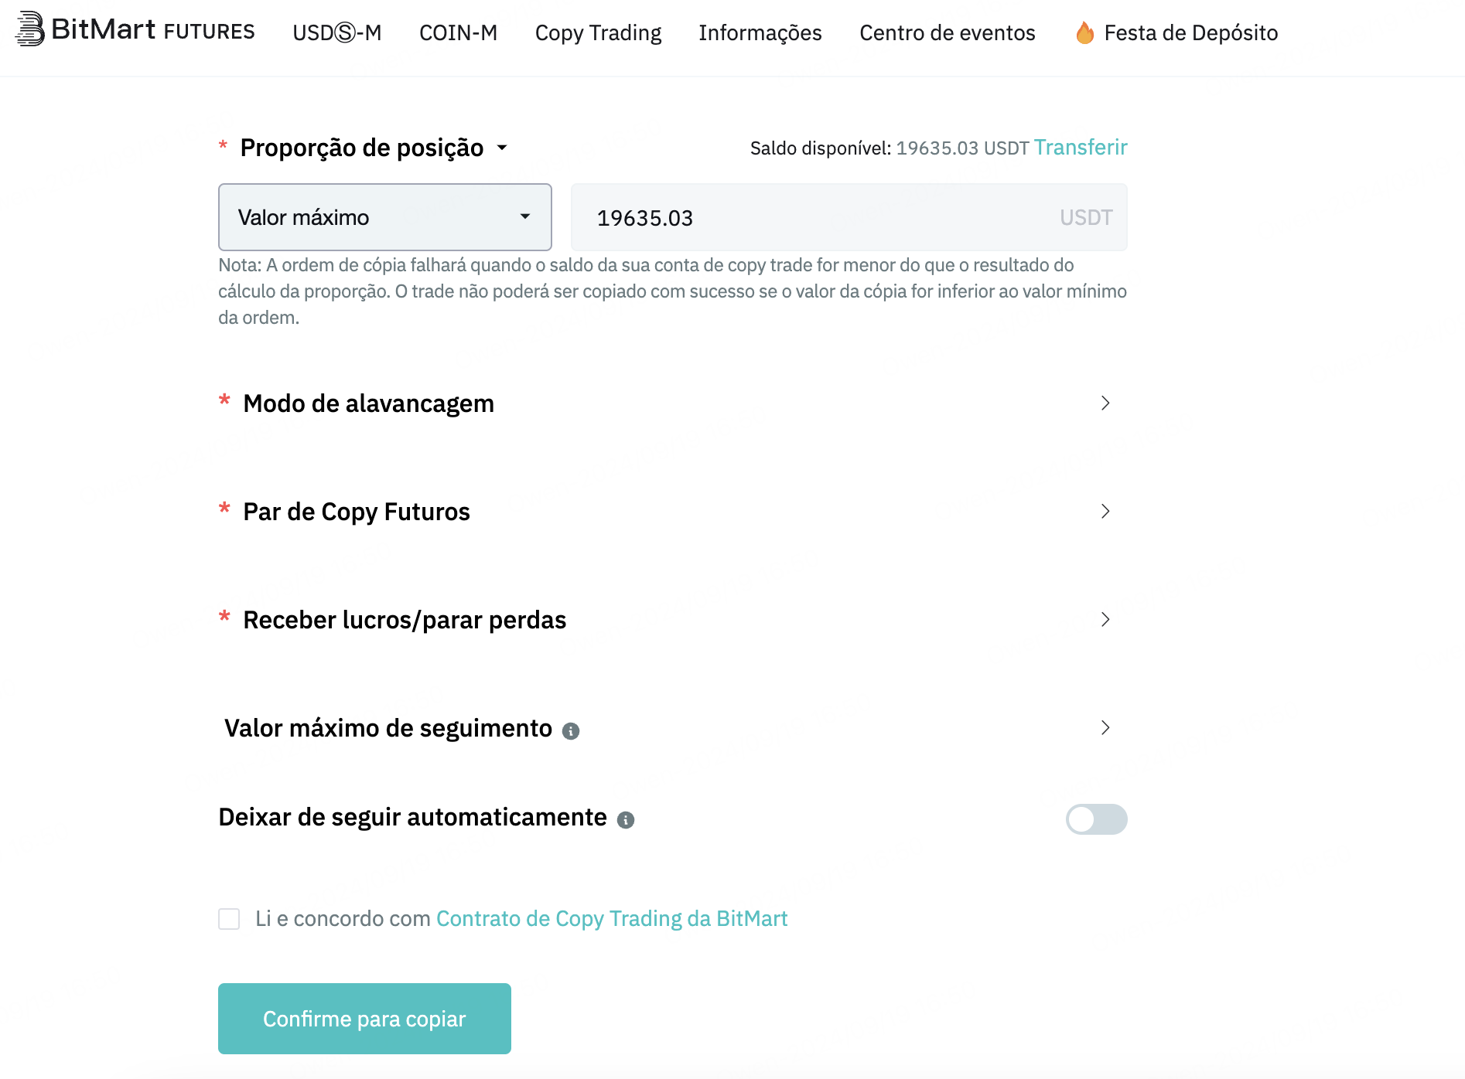The width and height of the screenshot is (1465, 1079).
Task: Open the COIN-M menu
Action: [458, 32]
